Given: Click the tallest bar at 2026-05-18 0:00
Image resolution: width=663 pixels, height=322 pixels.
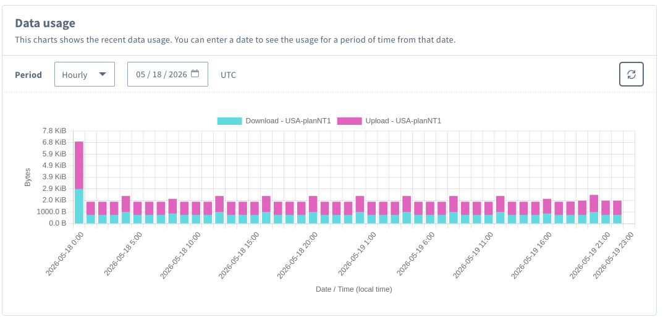Looking at the screenshot, I should (x=79, y=182).
